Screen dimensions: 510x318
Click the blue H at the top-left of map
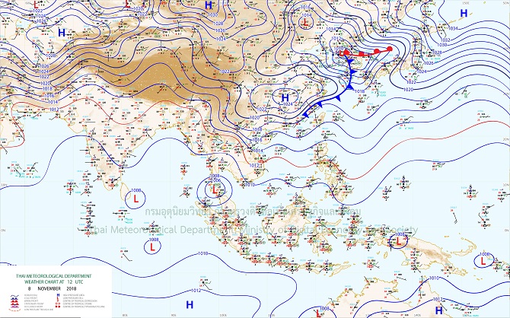click(62, 33)
